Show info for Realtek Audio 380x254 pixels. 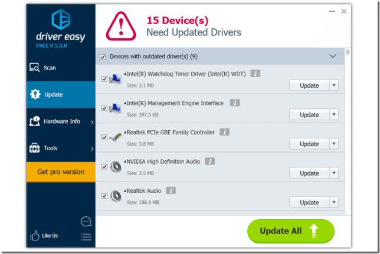(x=171, y=190)
